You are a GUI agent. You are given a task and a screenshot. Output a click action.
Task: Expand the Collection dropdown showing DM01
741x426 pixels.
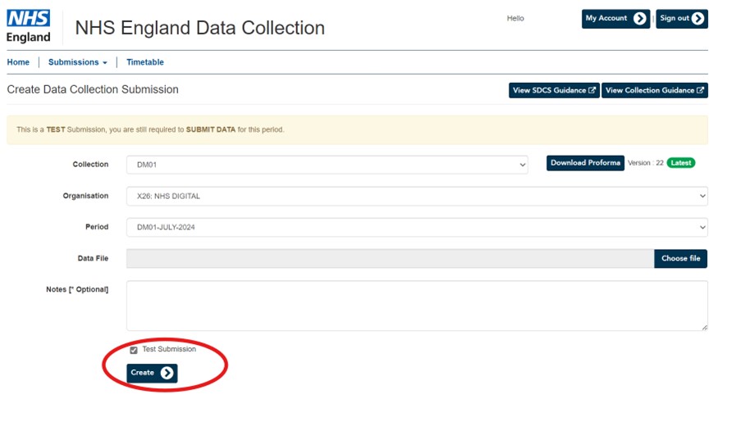[x=327, y=165]
